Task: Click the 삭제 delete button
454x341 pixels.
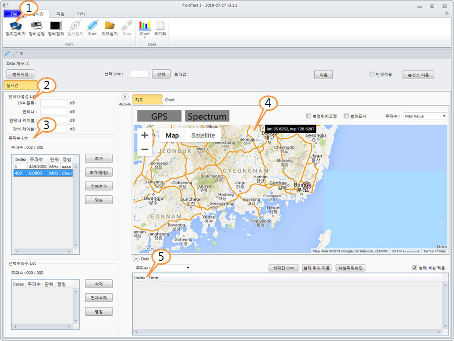Action: point(99,284)
